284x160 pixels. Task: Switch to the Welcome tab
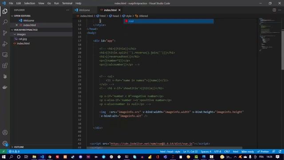pyautogui.click(x=85, y=10)
